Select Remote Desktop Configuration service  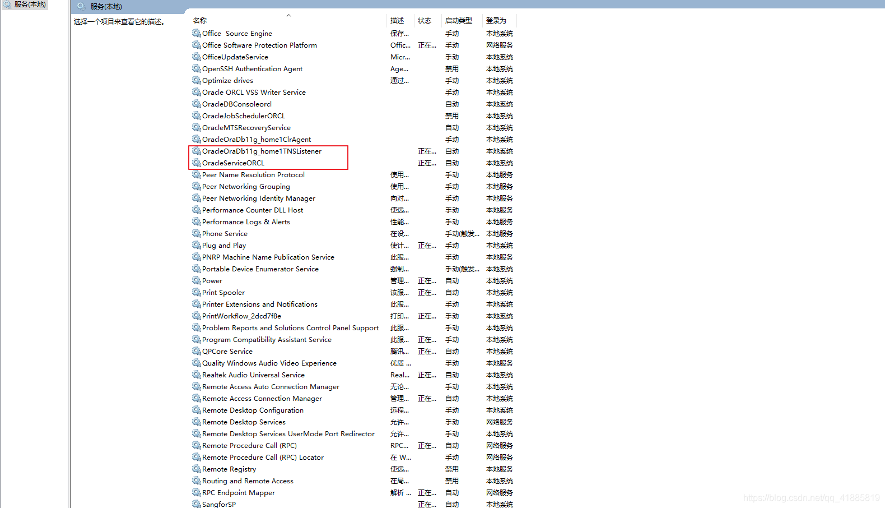click(353, 410)
